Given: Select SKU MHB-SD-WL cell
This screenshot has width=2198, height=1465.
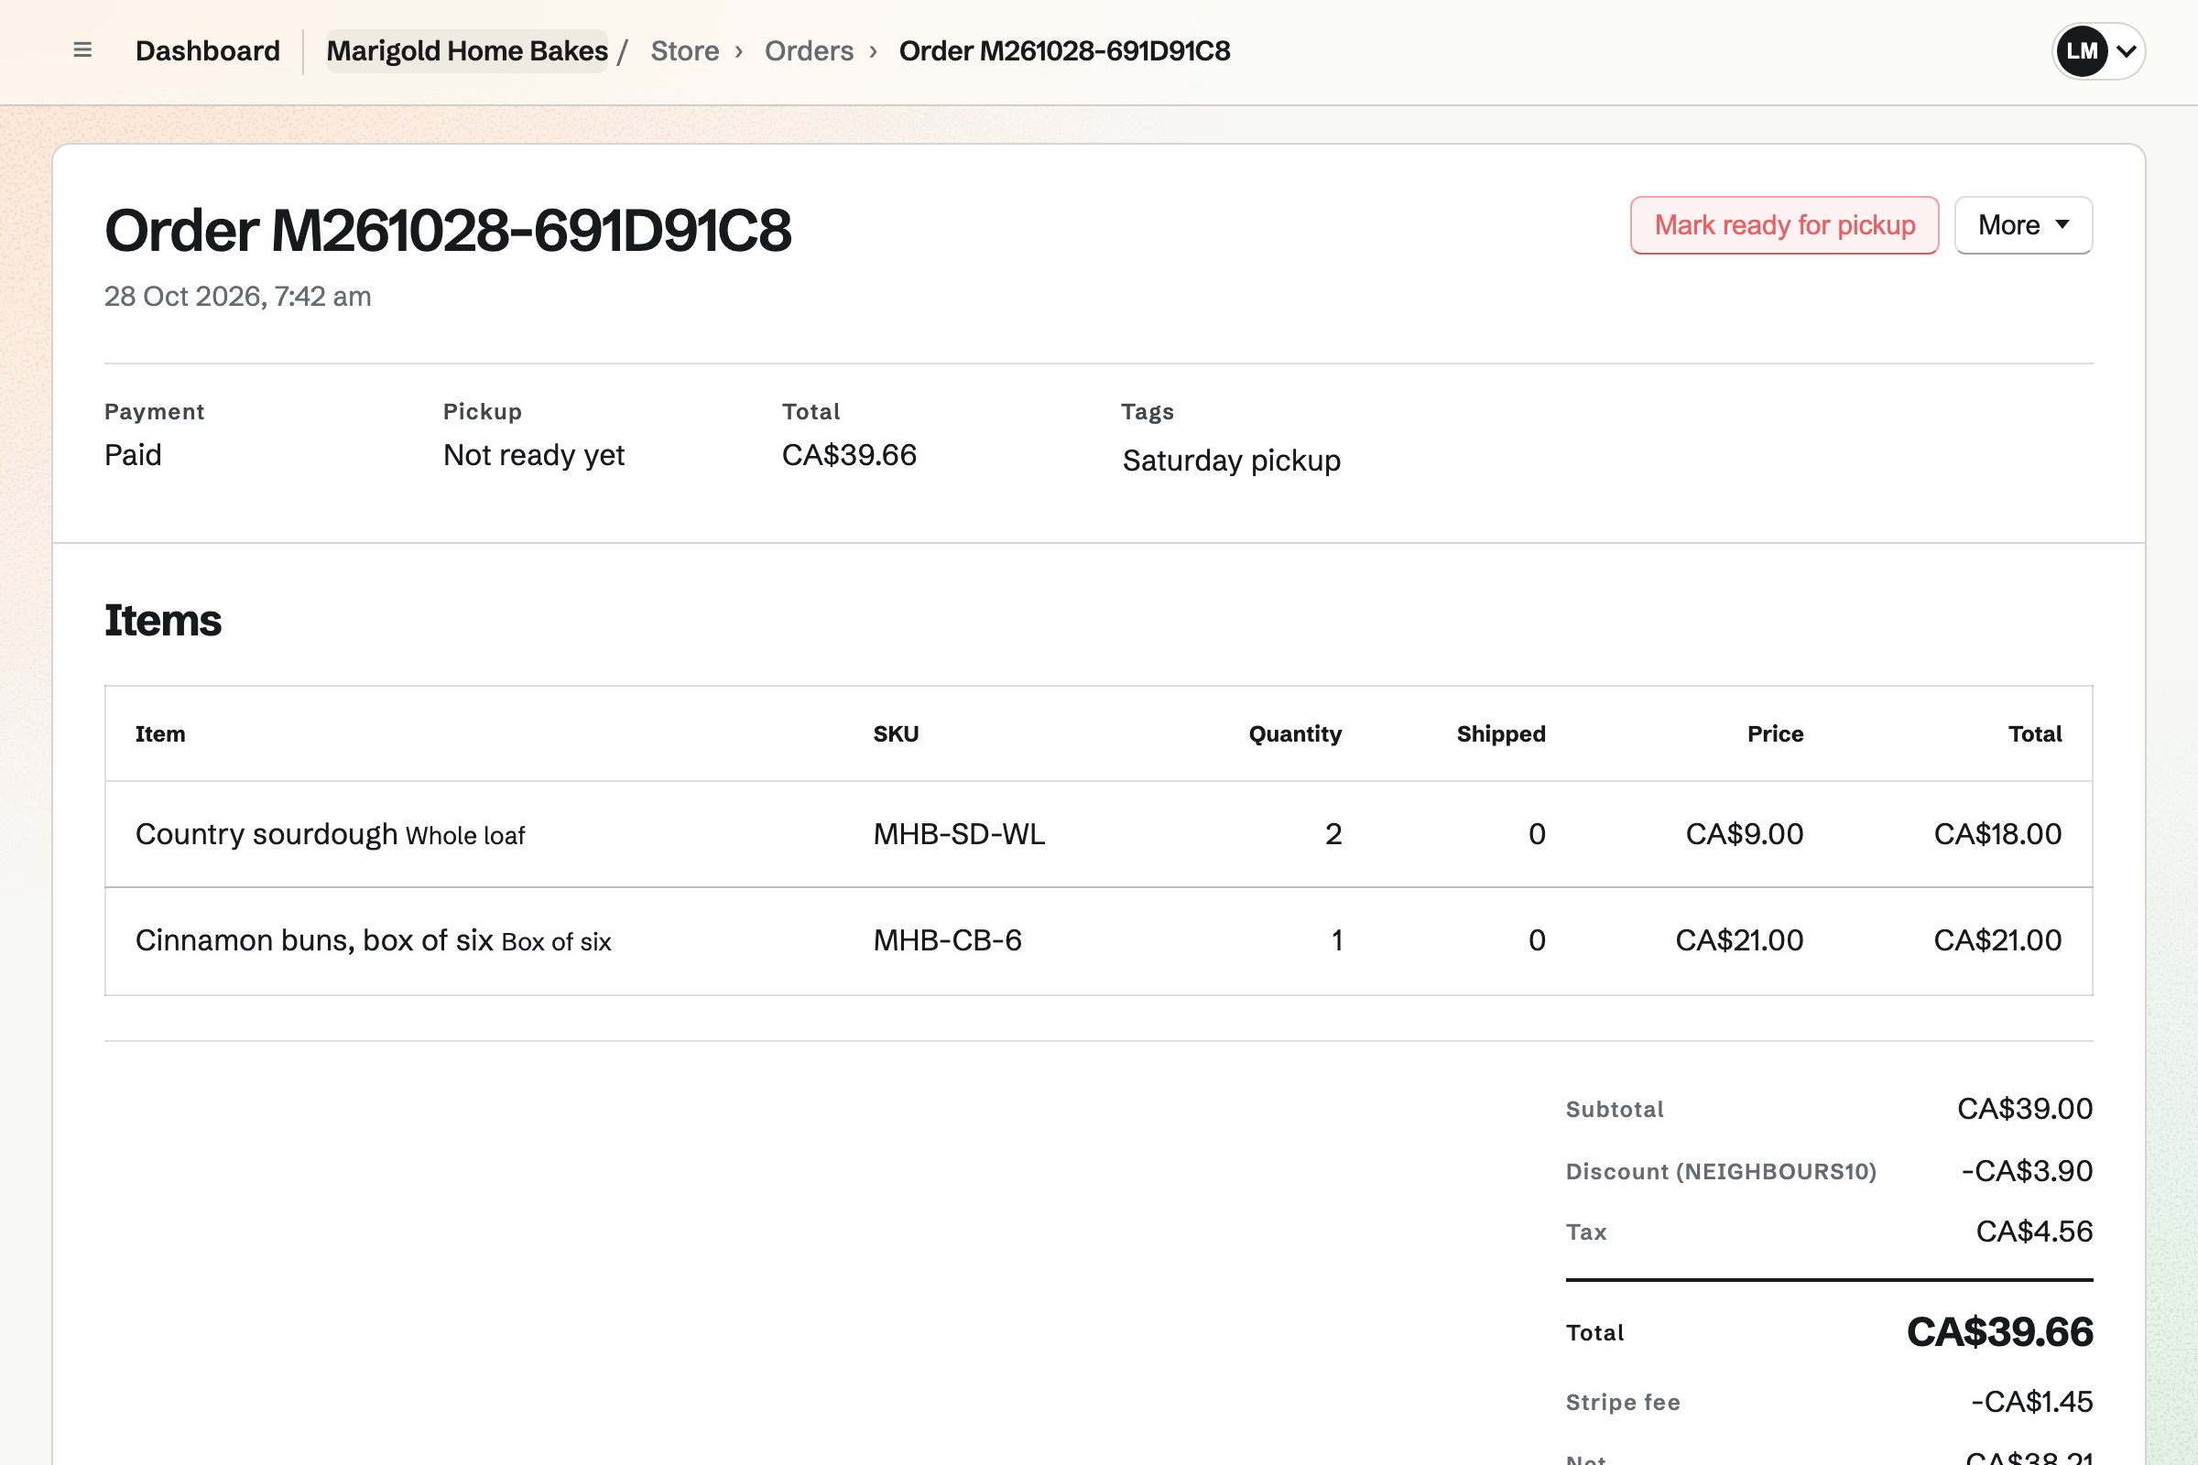Looking at the screenshot, I should 959,833.
